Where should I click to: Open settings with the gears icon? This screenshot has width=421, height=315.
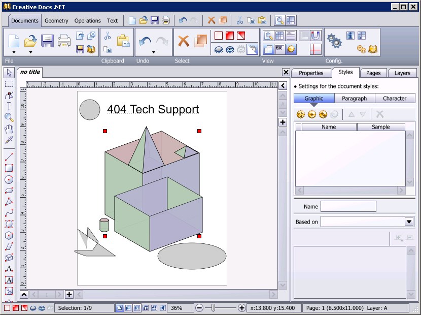[x=333, y=40]
